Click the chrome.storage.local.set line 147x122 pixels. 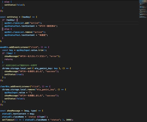(36, 68)
